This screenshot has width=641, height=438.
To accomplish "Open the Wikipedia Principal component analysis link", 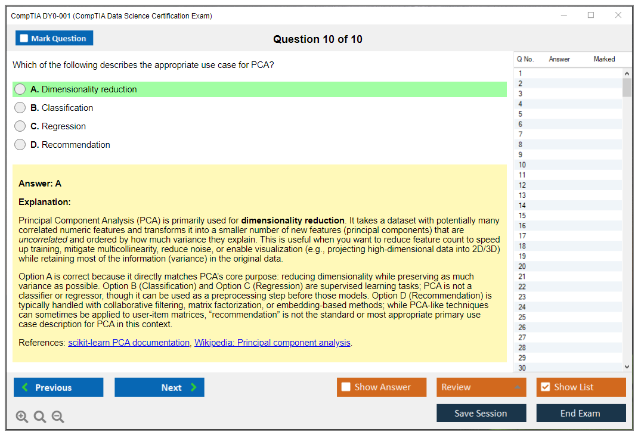I will (272, 343).
